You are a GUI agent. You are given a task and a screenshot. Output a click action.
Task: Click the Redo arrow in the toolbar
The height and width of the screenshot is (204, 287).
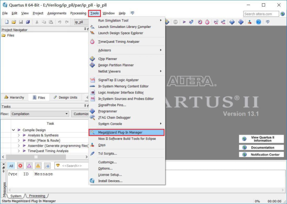tap(67, 22)
